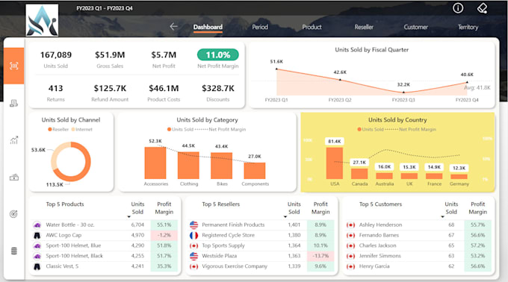Sort Top 5 Products by Units Sold arrow

[129, 216]
